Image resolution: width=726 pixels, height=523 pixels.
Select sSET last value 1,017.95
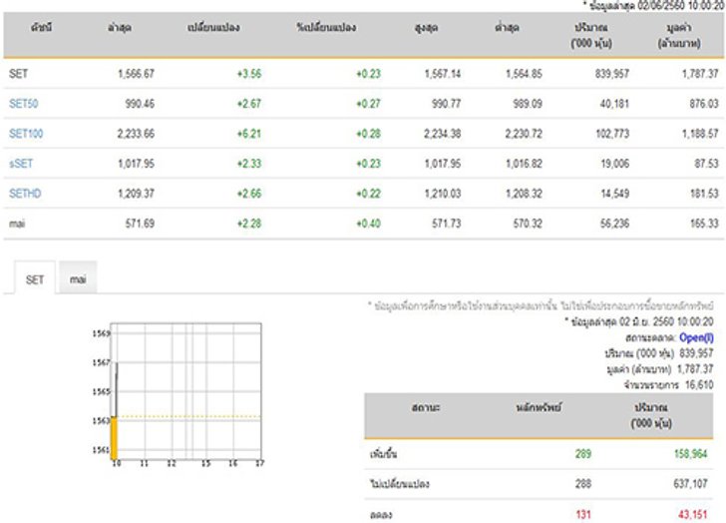136,164
